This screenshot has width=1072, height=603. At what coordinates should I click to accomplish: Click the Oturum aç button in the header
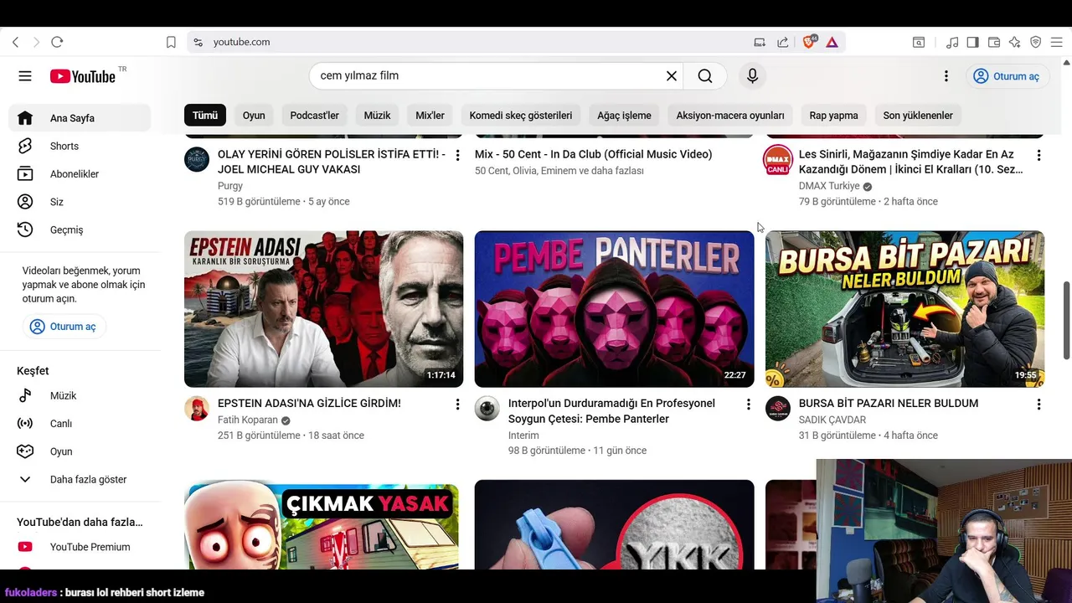(x=1008, y=76)
